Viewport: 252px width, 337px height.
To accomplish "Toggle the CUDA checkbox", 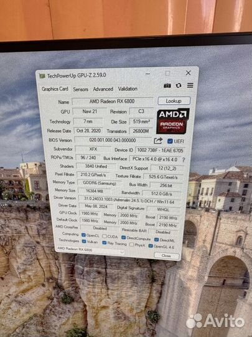I will point(105,236).
